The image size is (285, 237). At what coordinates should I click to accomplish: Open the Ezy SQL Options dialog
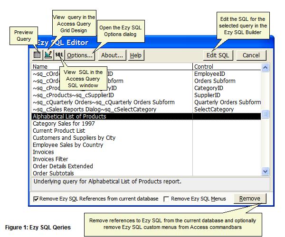(x=80, y=55)
